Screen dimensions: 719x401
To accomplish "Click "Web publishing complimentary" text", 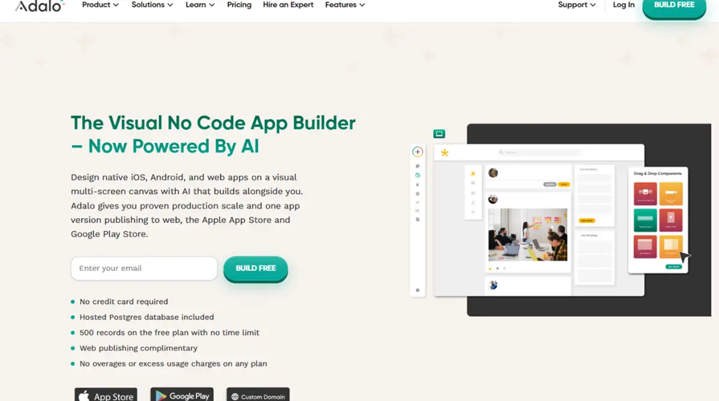I will tap(138, 348).
